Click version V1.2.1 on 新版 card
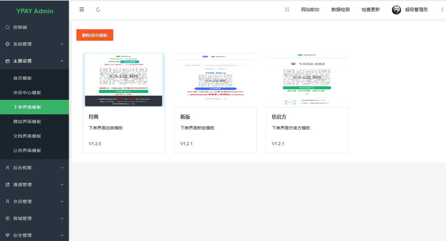 point(186,144)
